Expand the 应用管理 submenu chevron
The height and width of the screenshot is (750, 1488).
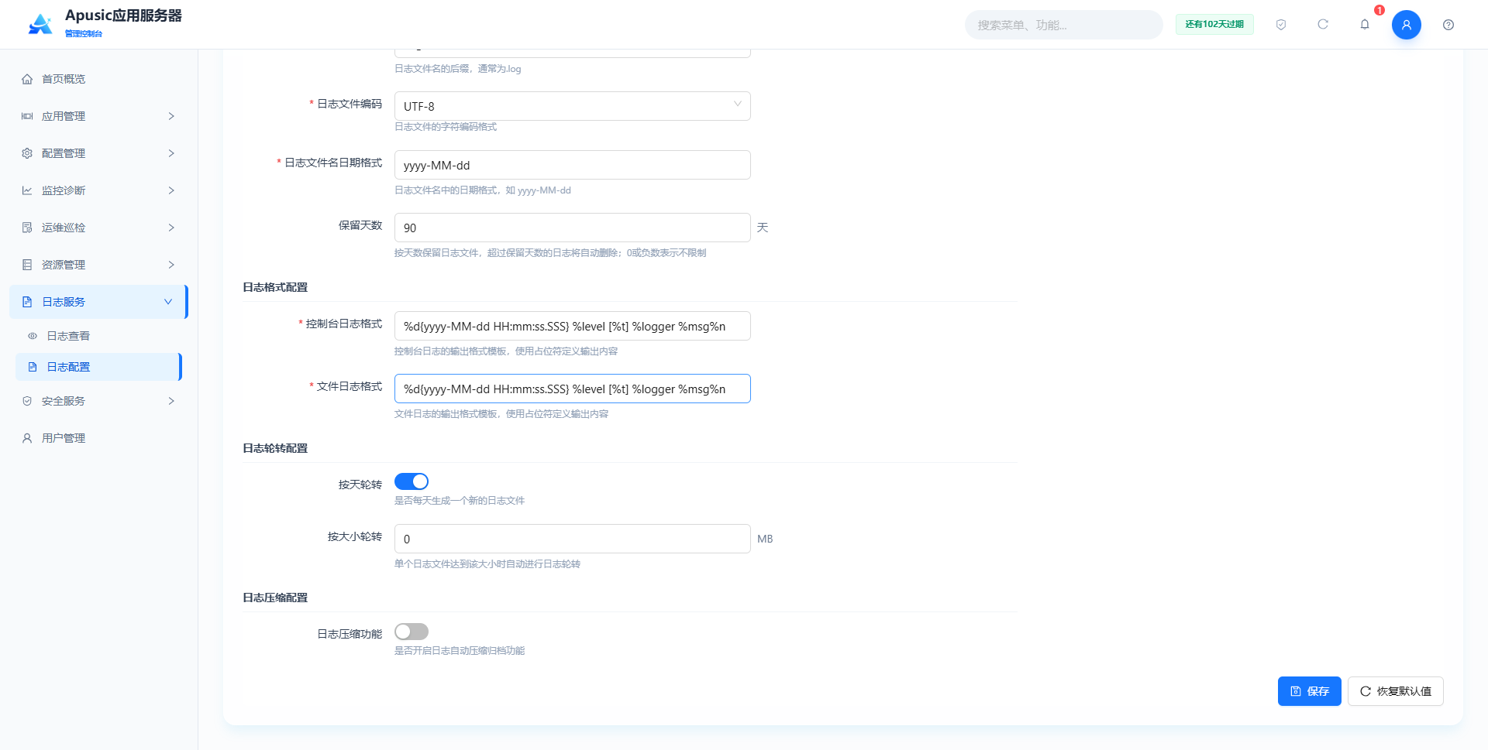171,116
